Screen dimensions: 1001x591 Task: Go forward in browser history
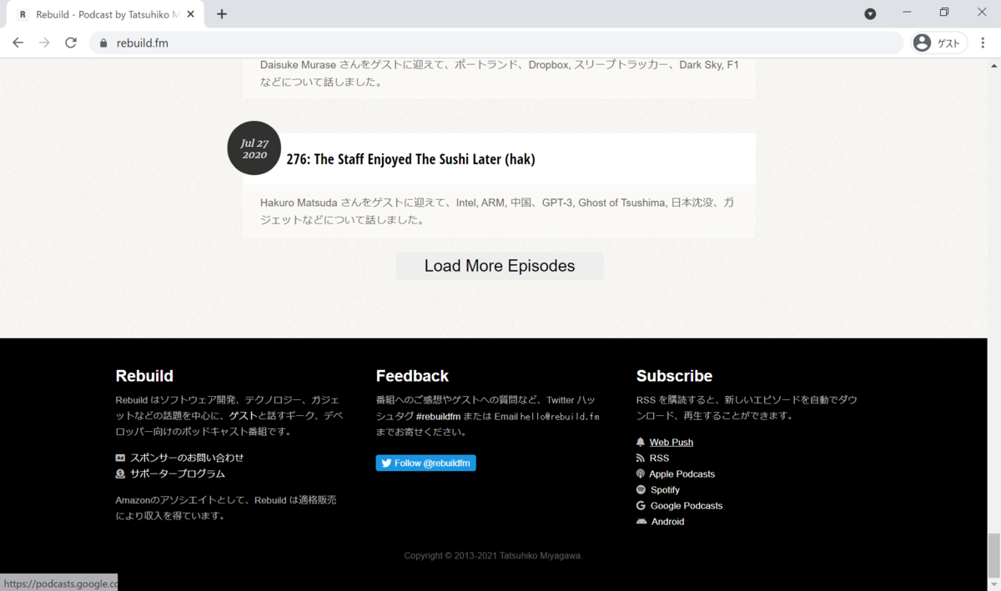[x=44, y=43]
